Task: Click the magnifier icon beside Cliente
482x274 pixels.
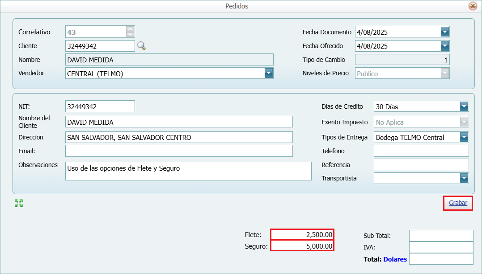Action: (x=141, y=46)
